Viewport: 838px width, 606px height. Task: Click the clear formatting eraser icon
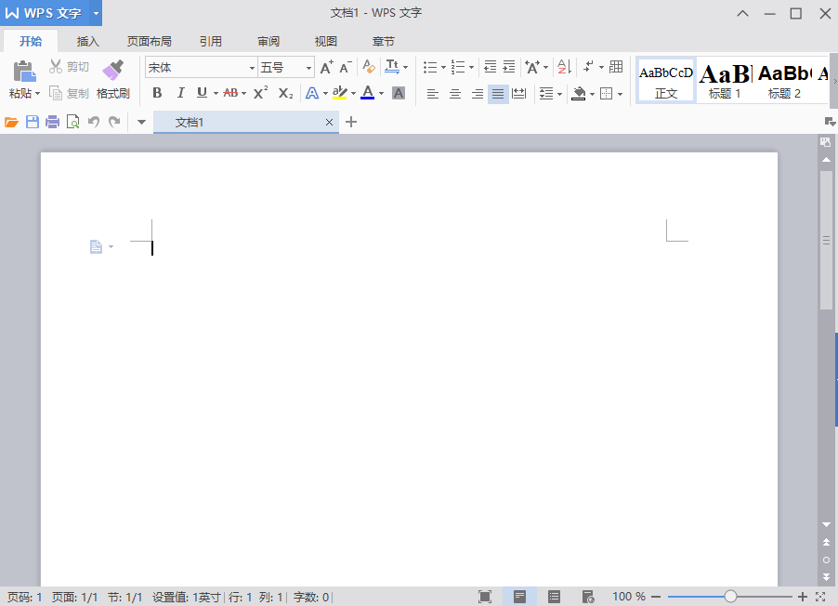(369, 67)
